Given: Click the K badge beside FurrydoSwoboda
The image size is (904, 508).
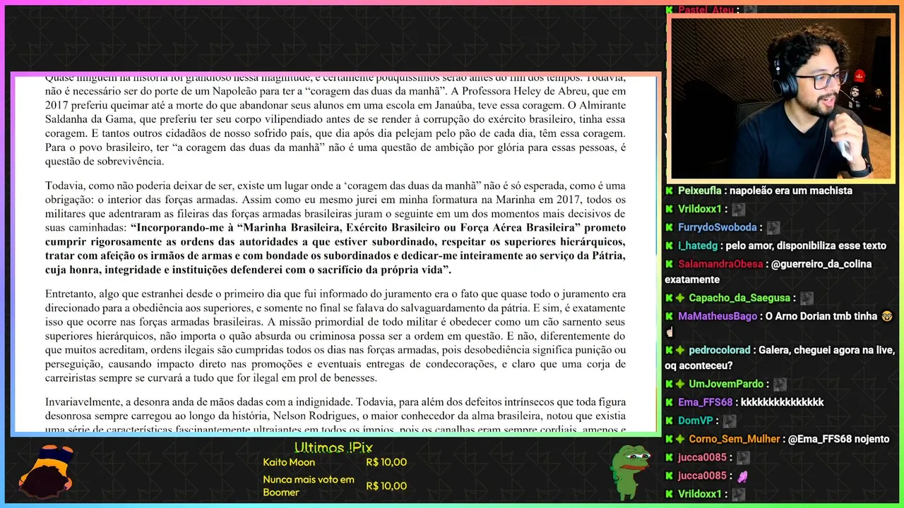Looking at the screenshot, I should (669, 228).
